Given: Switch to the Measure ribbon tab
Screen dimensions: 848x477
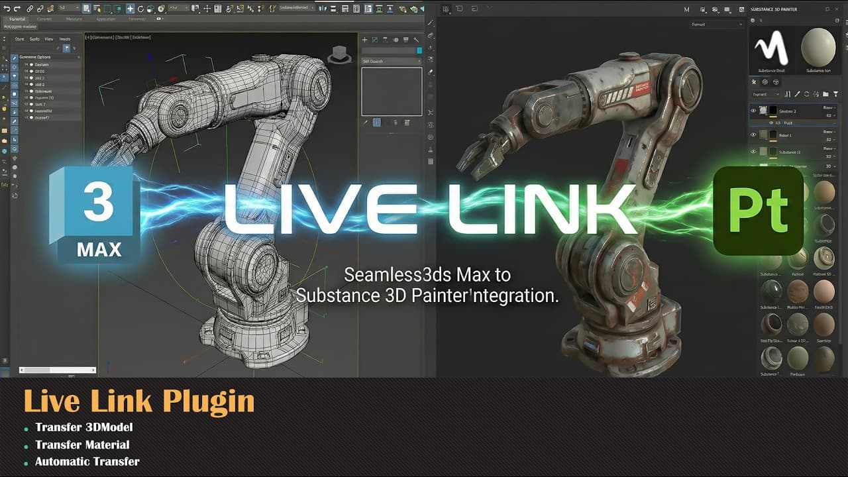Looking at the screenshot, I should pos(74,19).
